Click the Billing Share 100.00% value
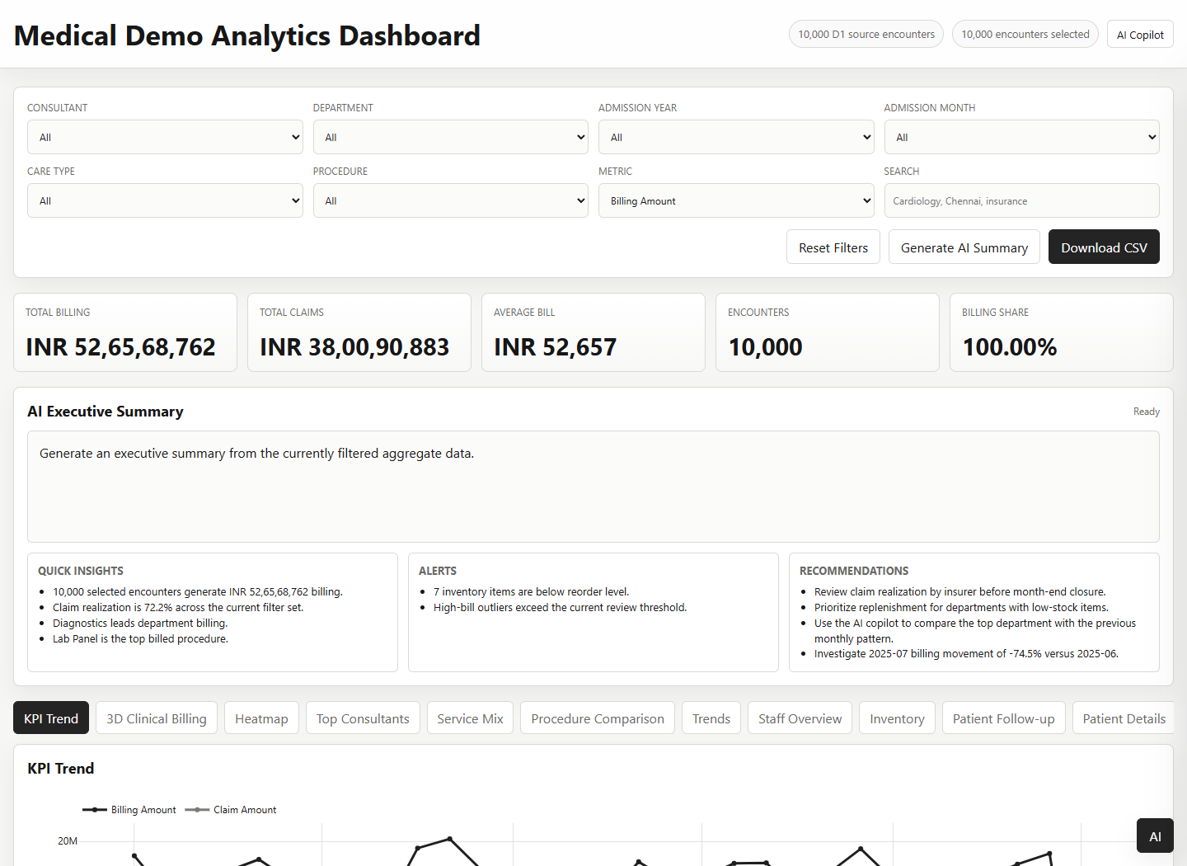Viewport: 1187px width, 866px height. [x=1010, y=347]
